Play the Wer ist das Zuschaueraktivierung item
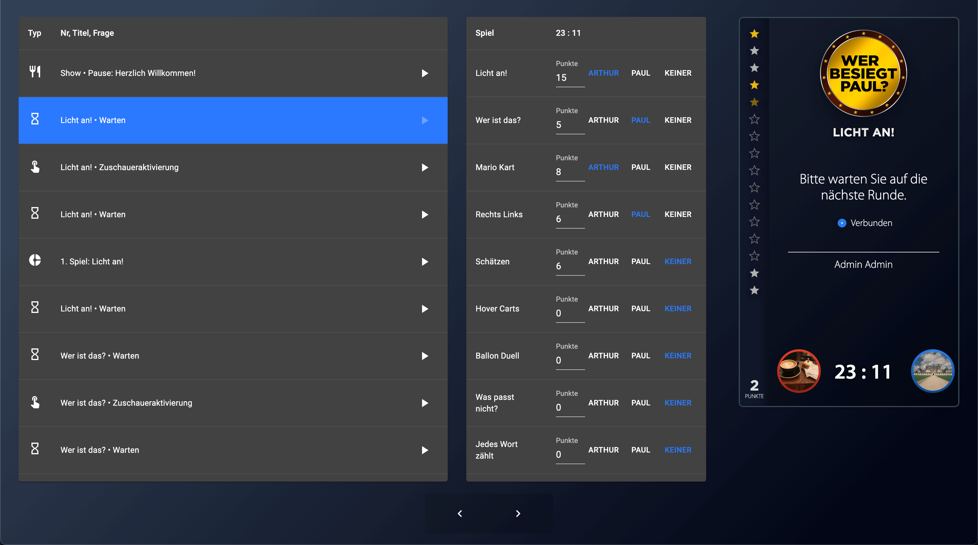The width and height of the screenshot is (978, 545). tap(424, 403)
